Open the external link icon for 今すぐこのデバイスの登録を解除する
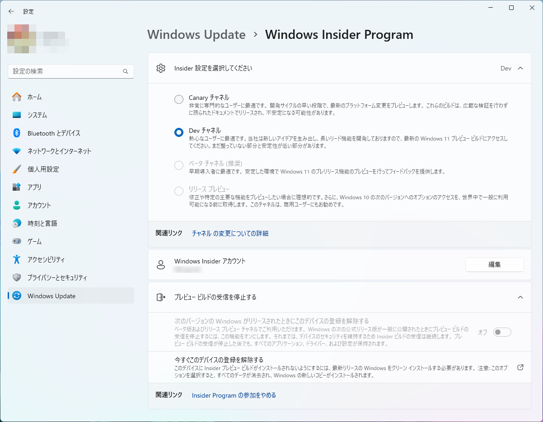The image size is (543, 422). (520, 367)
